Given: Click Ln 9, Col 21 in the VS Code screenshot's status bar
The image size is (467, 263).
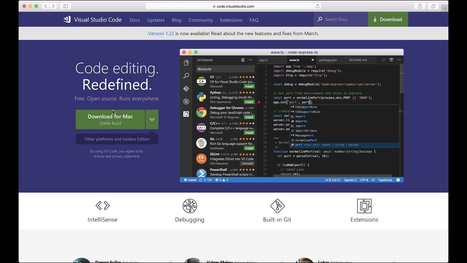Looking at the screenshot, I should (x=333, y=180).
